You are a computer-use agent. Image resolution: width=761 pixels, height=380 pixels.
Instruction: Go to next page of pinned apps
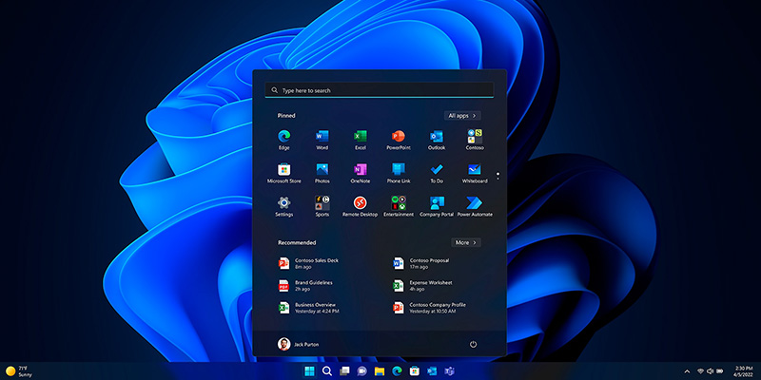click(x=498, y=177)
